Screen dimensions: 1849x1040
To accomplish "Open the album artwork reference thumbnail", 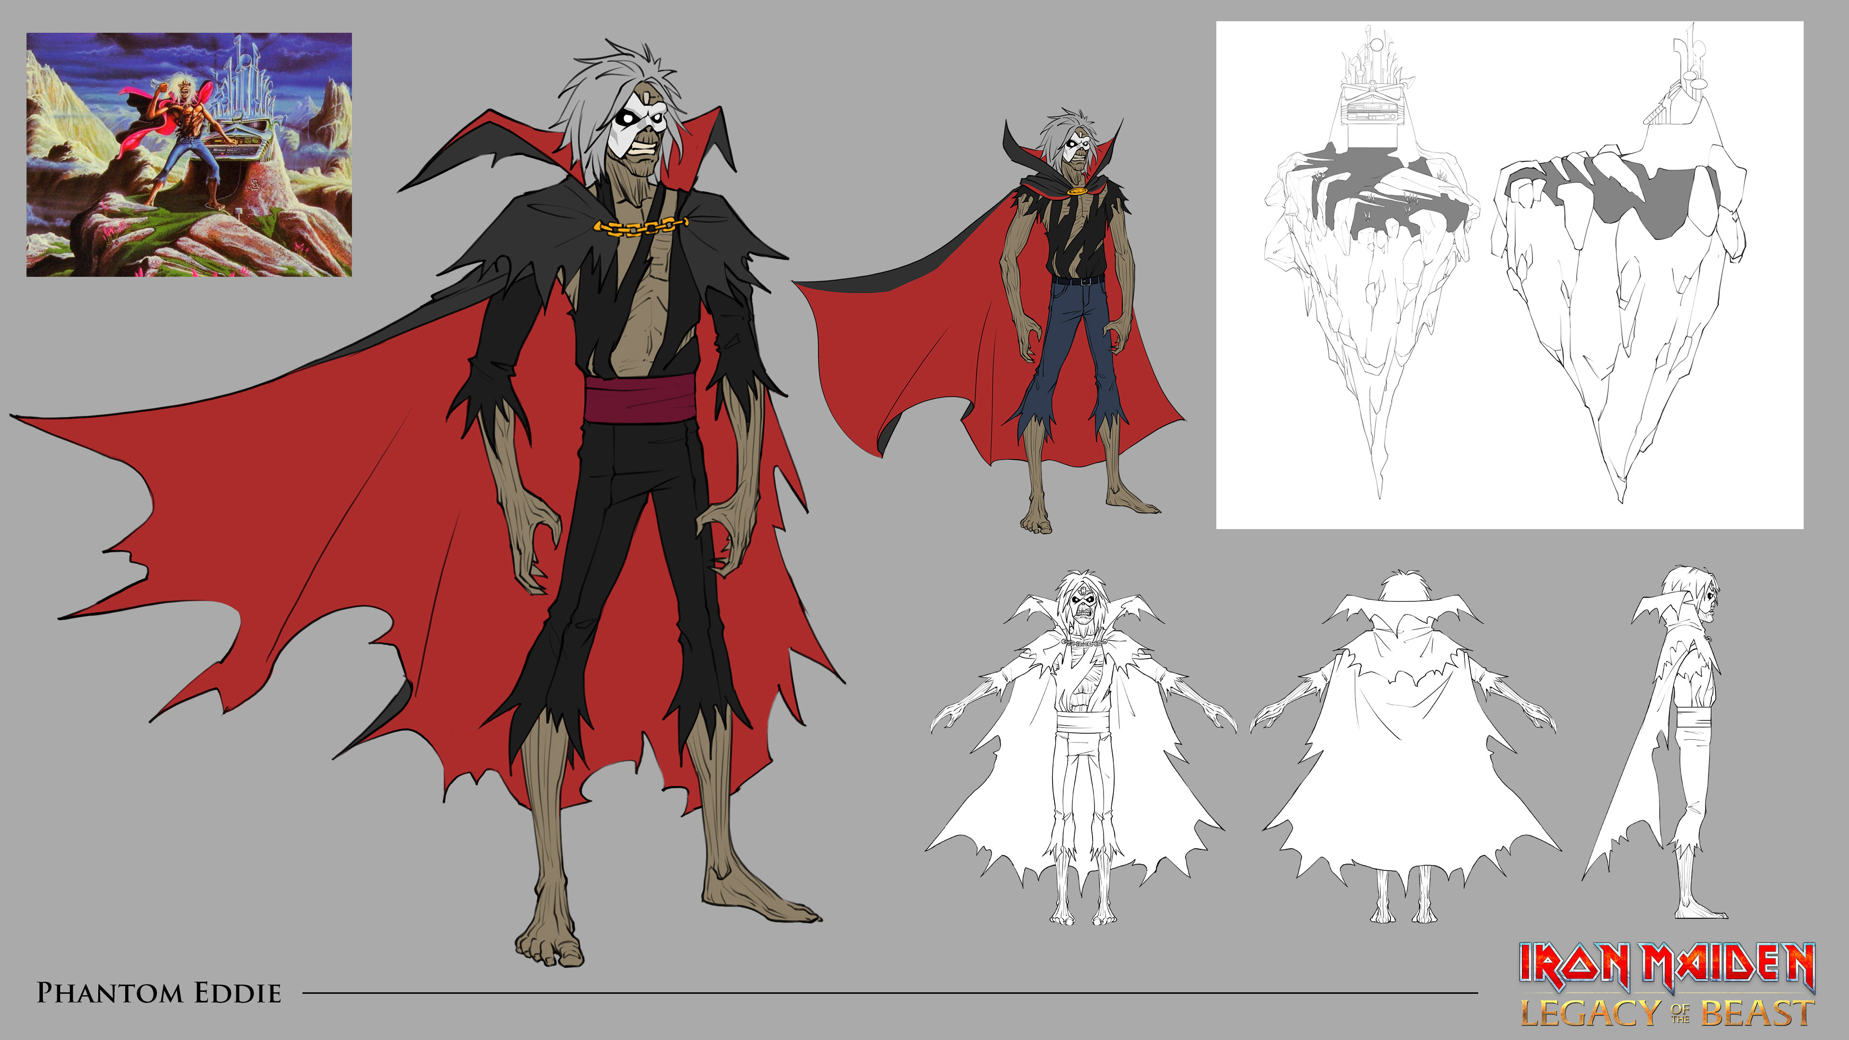I will click(189, 154).
